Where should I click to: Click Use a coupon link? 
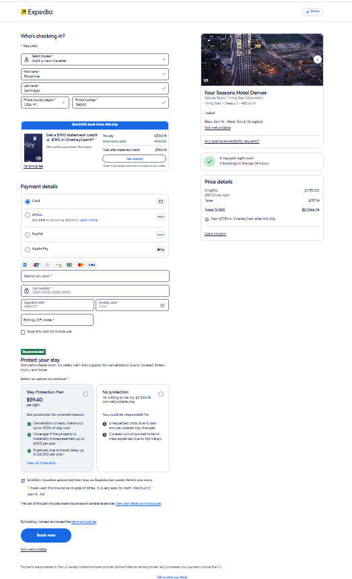pyautogui.click(x=215, y=233)
